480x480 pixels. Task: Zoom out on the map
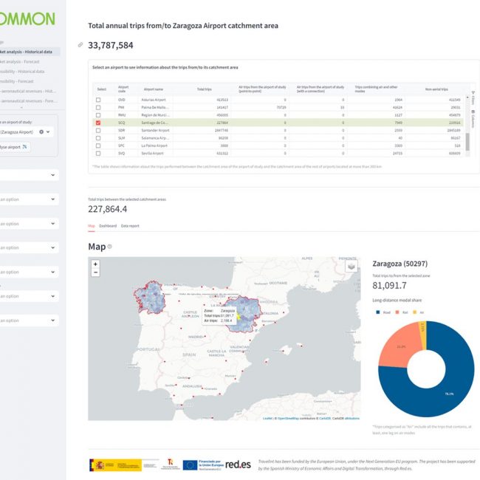point(95,272)
